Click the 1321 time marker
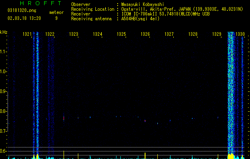This screenshot has width=250, height=159. [x=27, y=34]
